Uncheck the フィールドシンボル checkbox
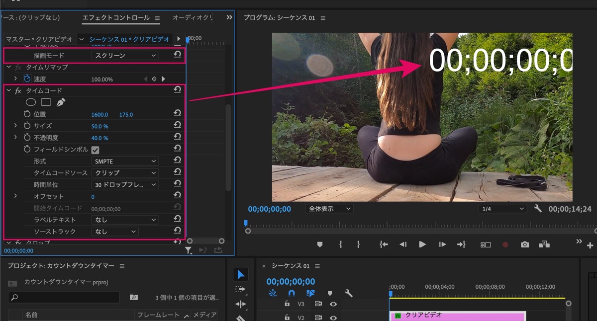The height and width of the screenshot is (321, 597). 96,150
